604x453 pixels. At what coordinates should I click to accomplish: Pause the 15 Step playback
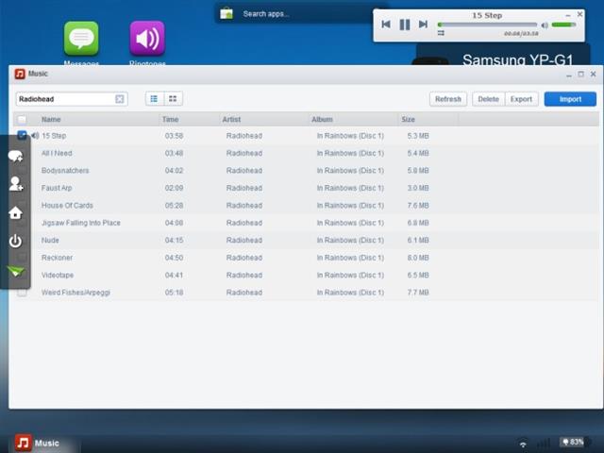coord(404,25)
